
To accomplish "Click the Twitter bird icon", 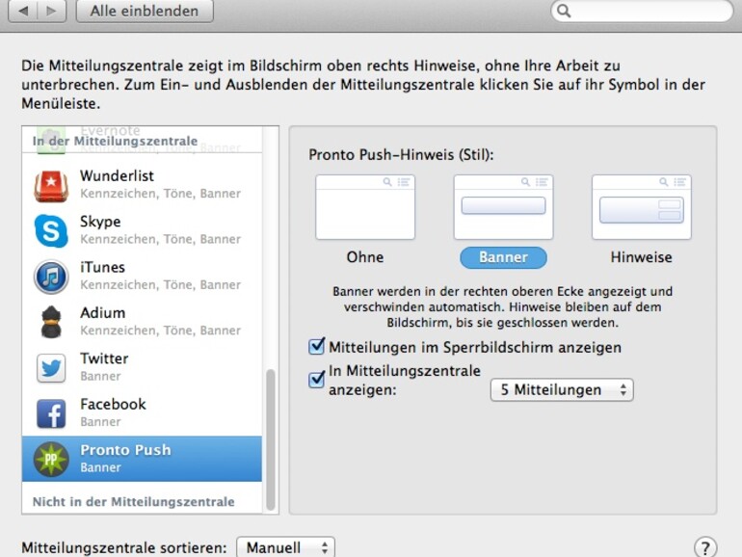I will (51, 368).
